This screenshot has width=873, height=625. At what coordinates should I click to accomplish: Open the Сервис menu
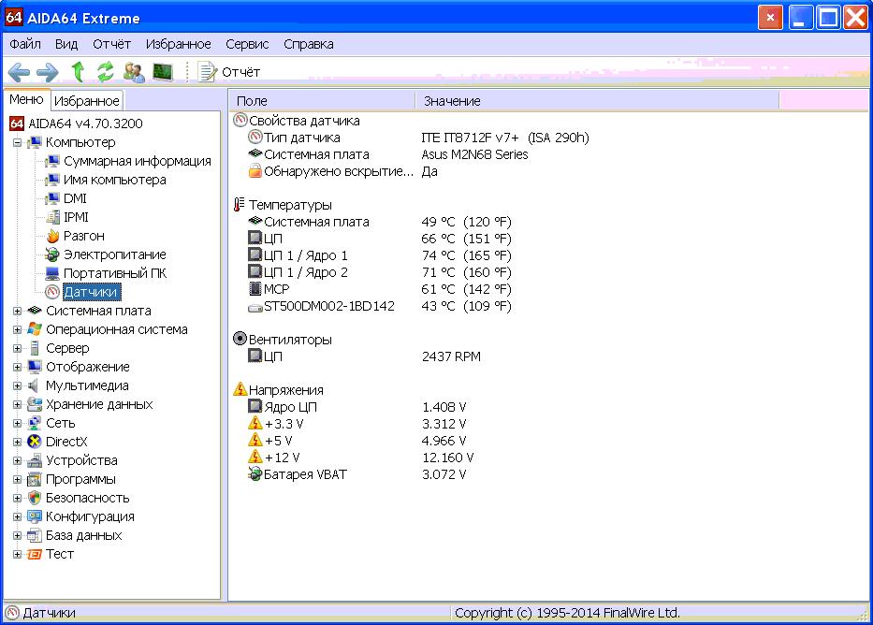[247, 44]
